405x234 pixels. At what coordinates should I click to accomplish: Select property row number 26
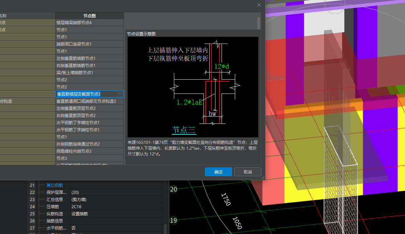[x=32, y=221]
